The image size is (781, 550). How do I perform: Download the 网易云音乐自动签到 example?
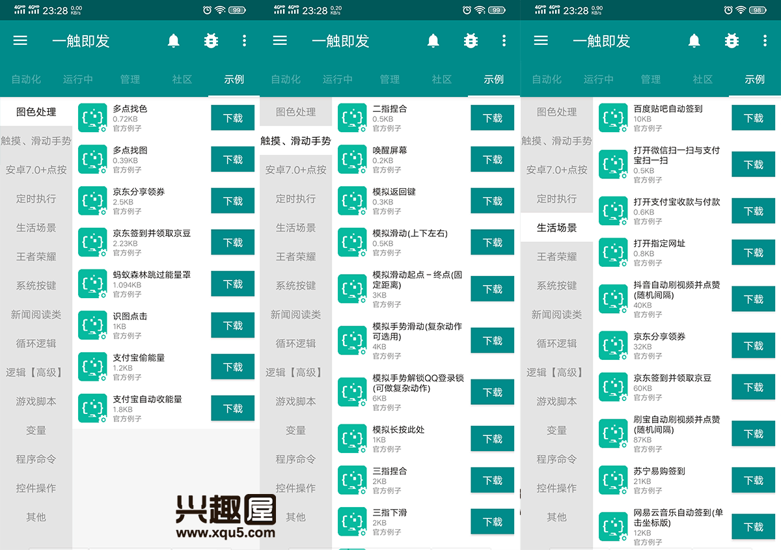754,527
